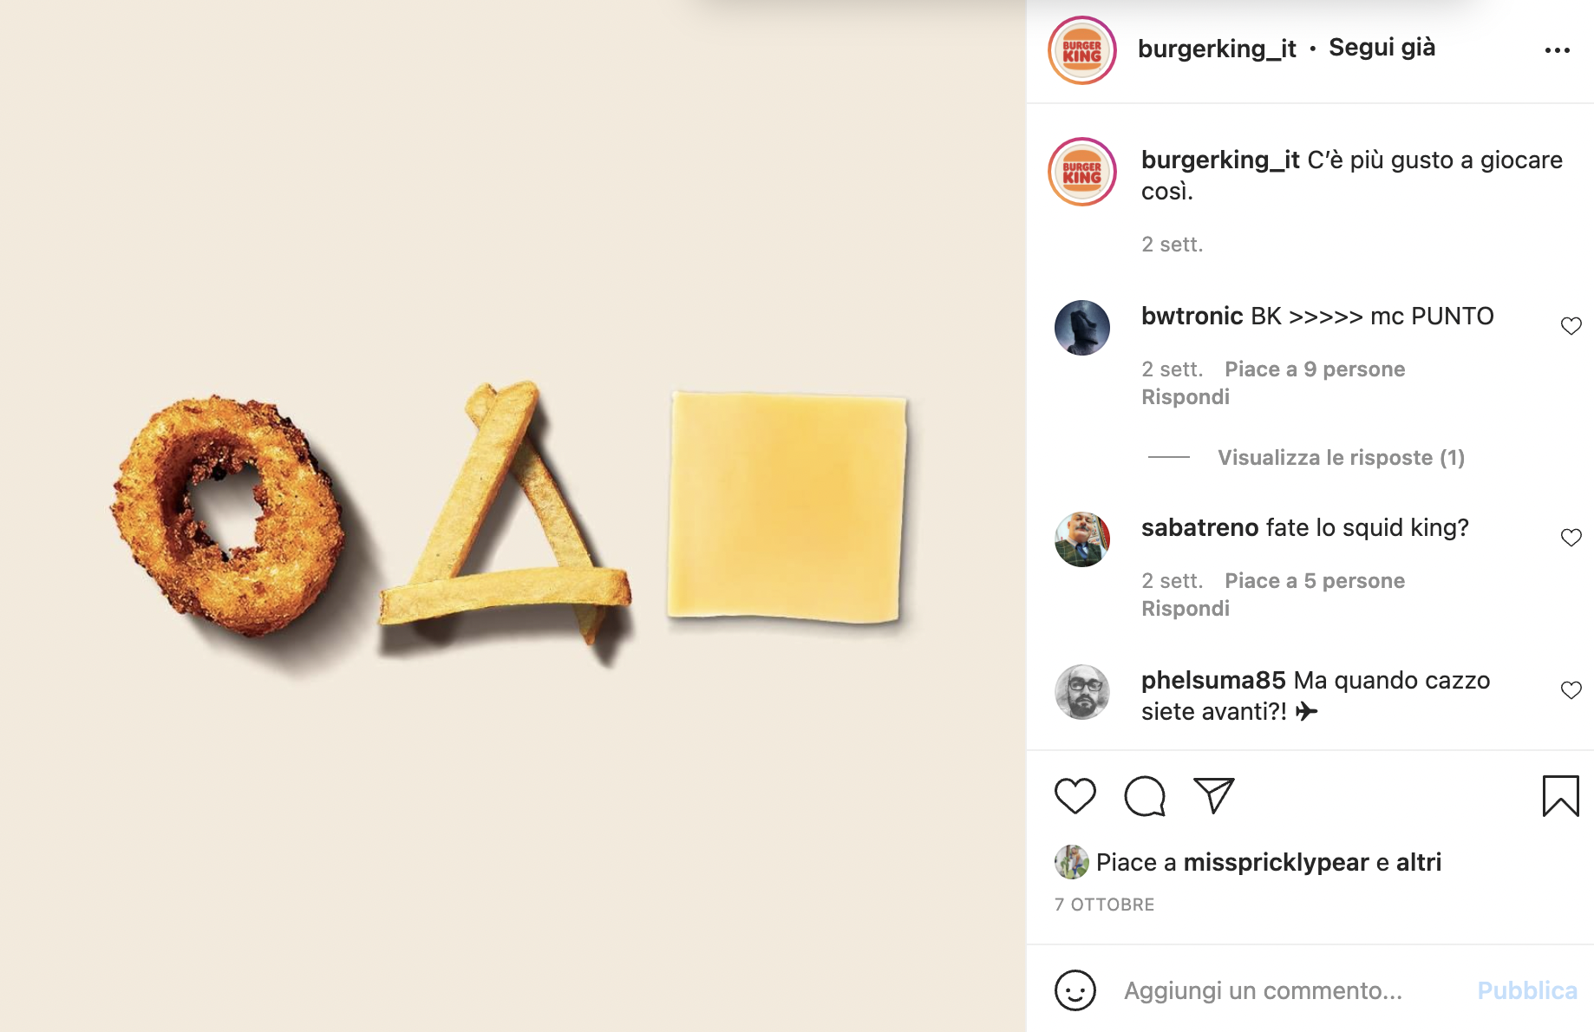The width and height of the screenshot is (1594, 1032).
Task: Open sabatreno's profile picture
Action: [1082, 539]
